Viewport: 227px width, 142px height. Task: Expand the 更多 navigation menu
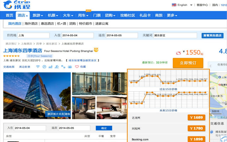[172, 15]
